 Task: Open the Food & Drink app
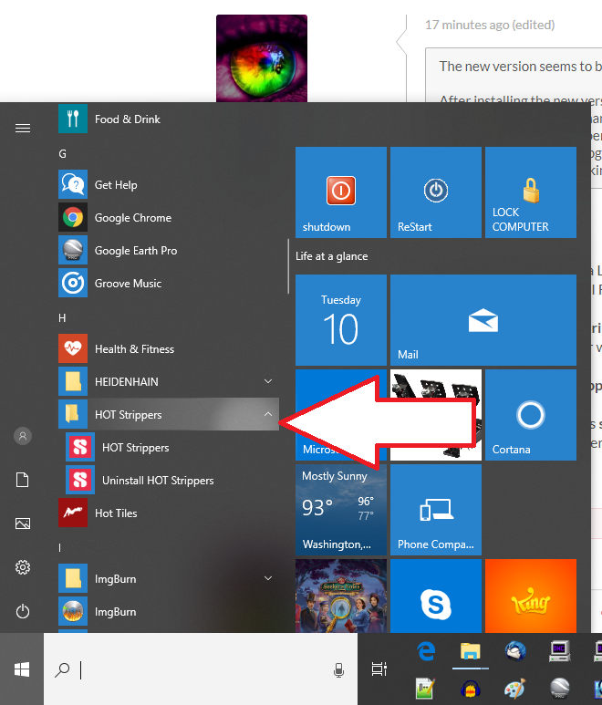(168, 119)
